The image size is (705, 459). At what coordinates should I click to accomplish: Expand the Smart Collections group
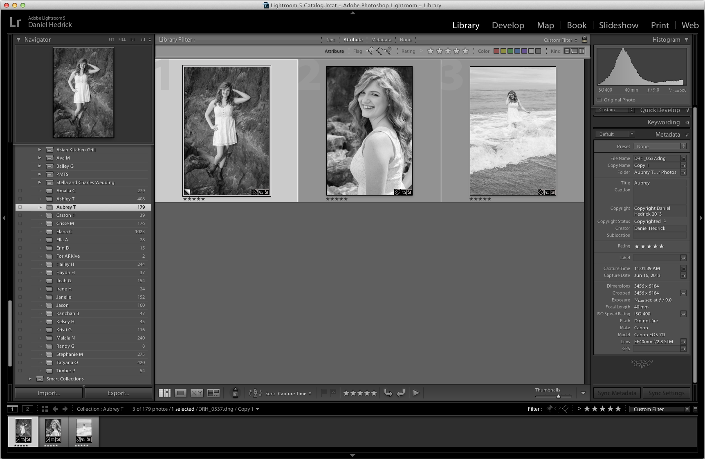click(x=30, y=379)
